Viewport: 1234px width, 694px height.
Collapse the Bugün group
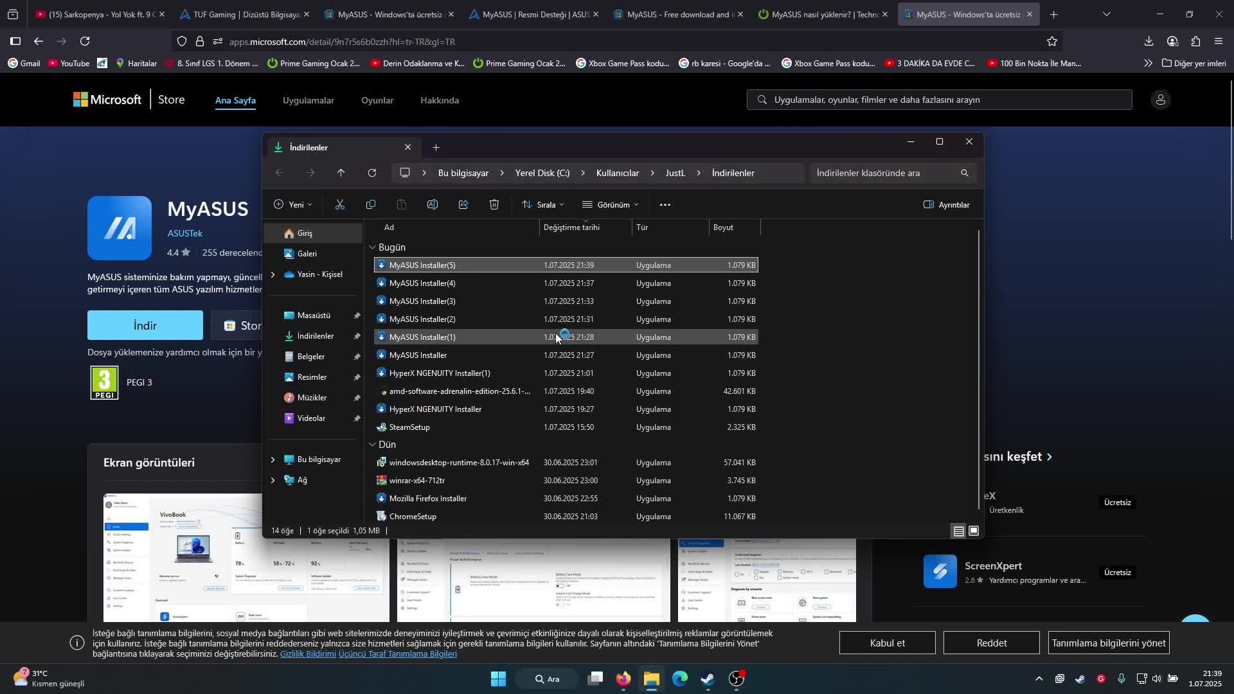[373, 247]
